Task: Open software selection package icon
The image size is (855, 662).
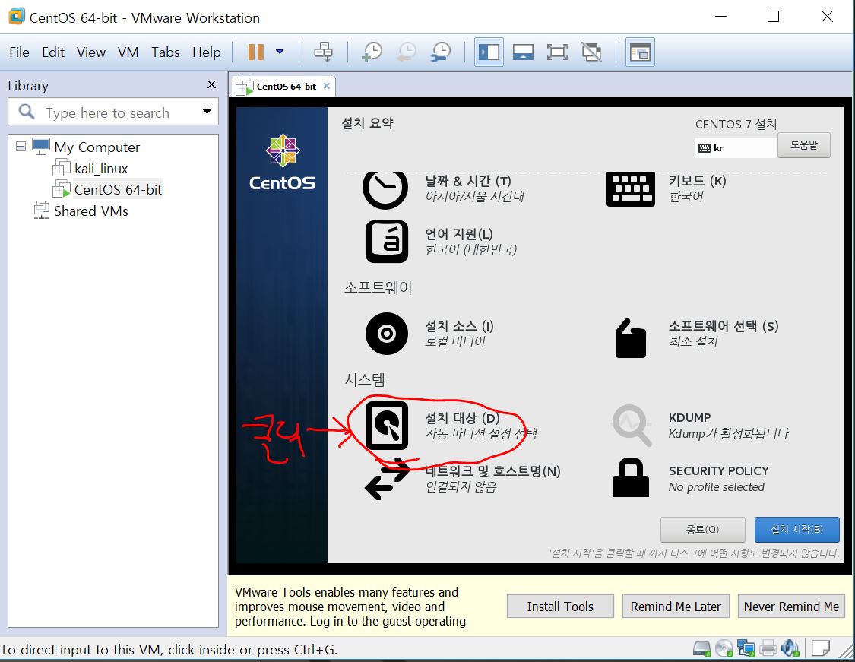Action: [630, 338]
